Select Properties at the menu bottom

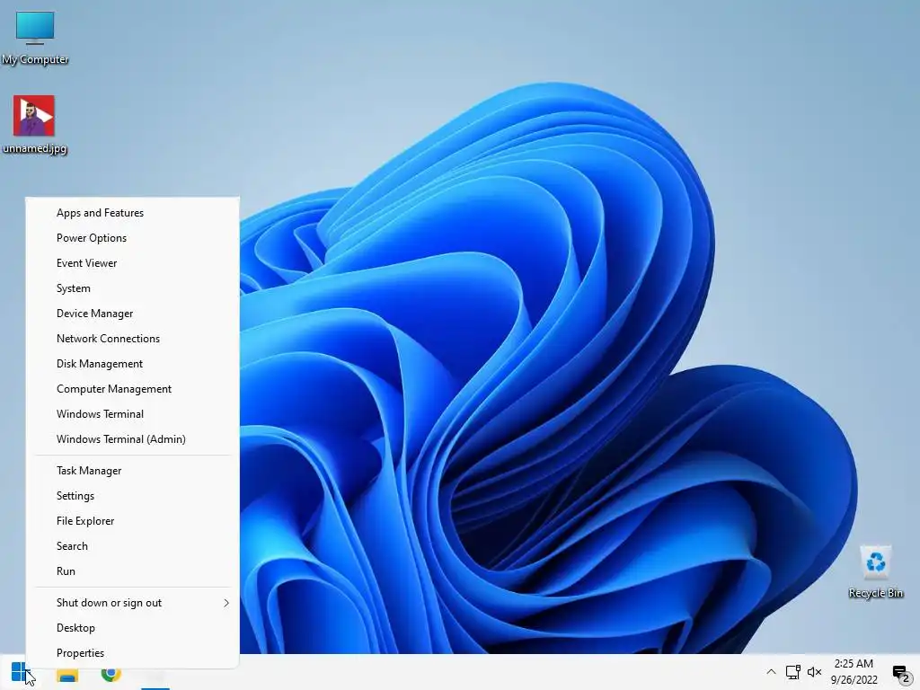tap(133, 653)
